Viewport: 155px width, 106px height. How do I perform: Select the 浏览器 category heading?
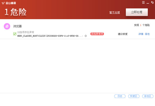18,26
